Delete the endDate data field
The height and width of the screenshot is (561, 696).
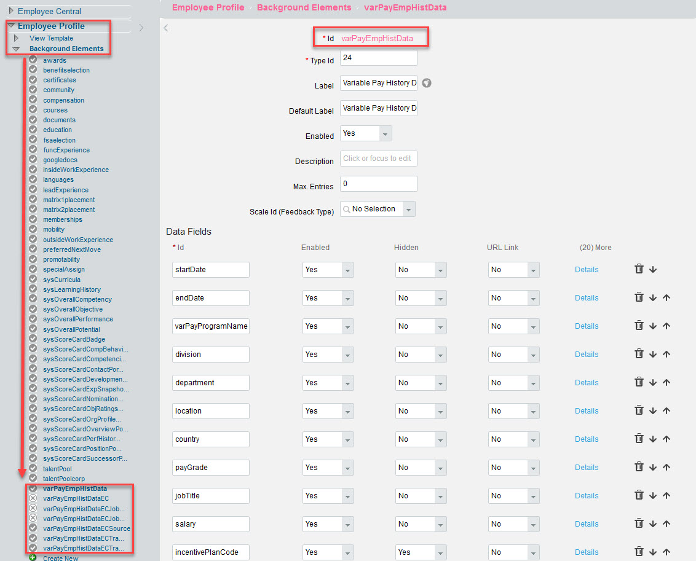coord(639,297)
